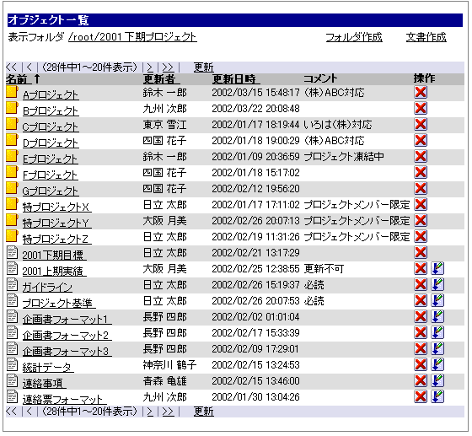Click date 2002/03/22 20:08:48 cell

(x=255, y=109)
